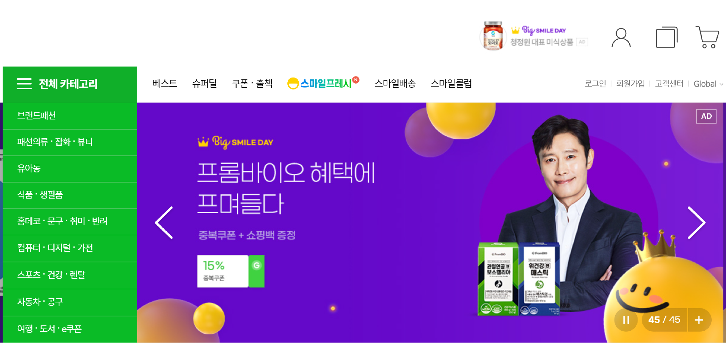Viewport: 726px width, 358px height.
Task: Open the recently viewed items icon
Action: coord(666,37)
